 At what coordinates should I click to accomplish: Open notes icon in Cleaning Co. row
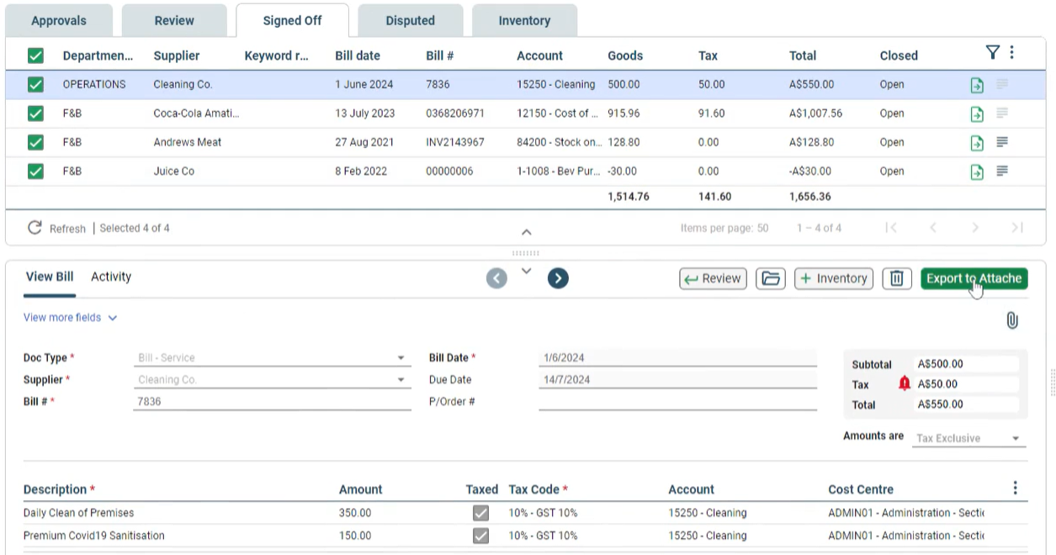tap(1002, 84)
